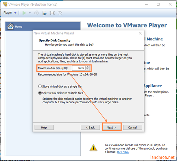Expand the power options dropdown arrow
The image size is (177, 161).
(30, 13)
